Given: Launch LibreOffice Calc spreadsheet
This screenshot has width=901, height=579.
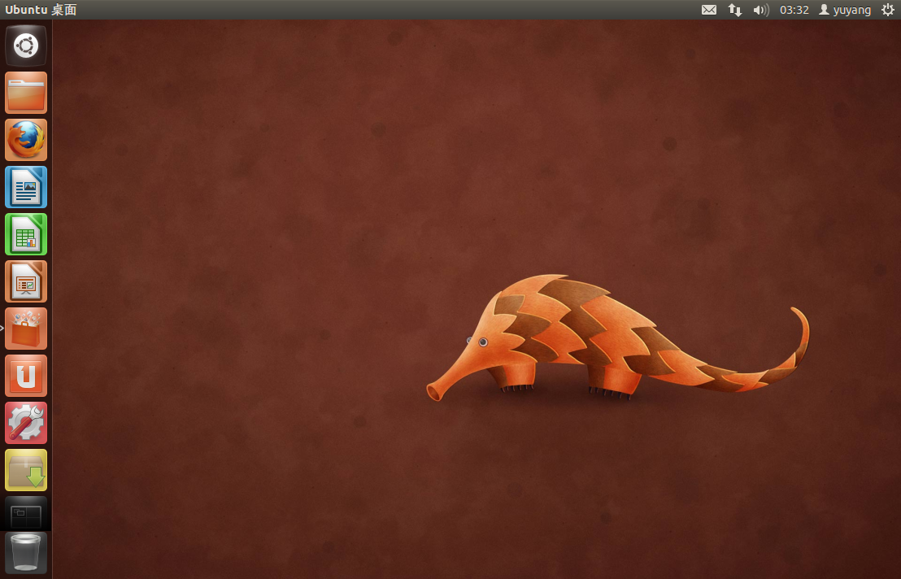Looking at the screenshot, I should point(26,234).
